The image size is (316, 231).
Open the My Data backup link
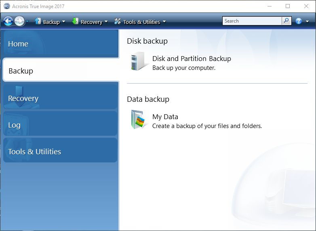coord(165,117)
